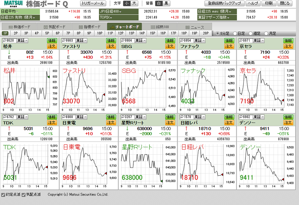Viewport: 299px width, 205px height.
Task: Open the ヘルプ help button
Action: [x=253, y=3]
